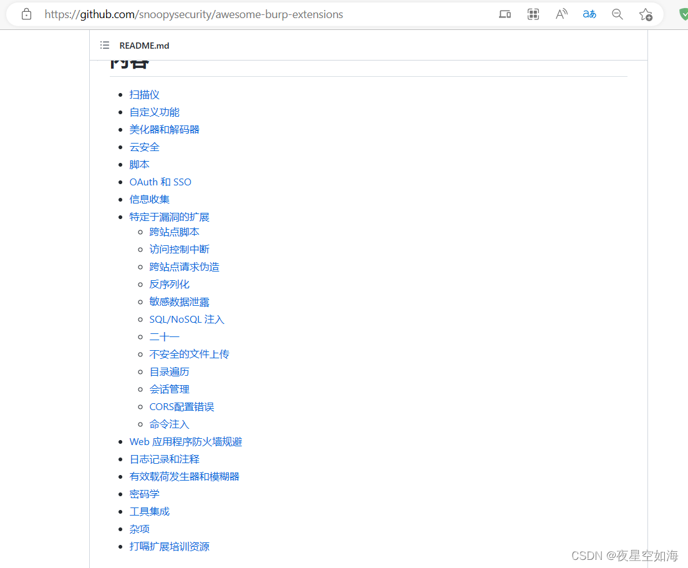Open the 扫描仪 link
This screenshot has height=568, width=688.
(x=144, y=95)
